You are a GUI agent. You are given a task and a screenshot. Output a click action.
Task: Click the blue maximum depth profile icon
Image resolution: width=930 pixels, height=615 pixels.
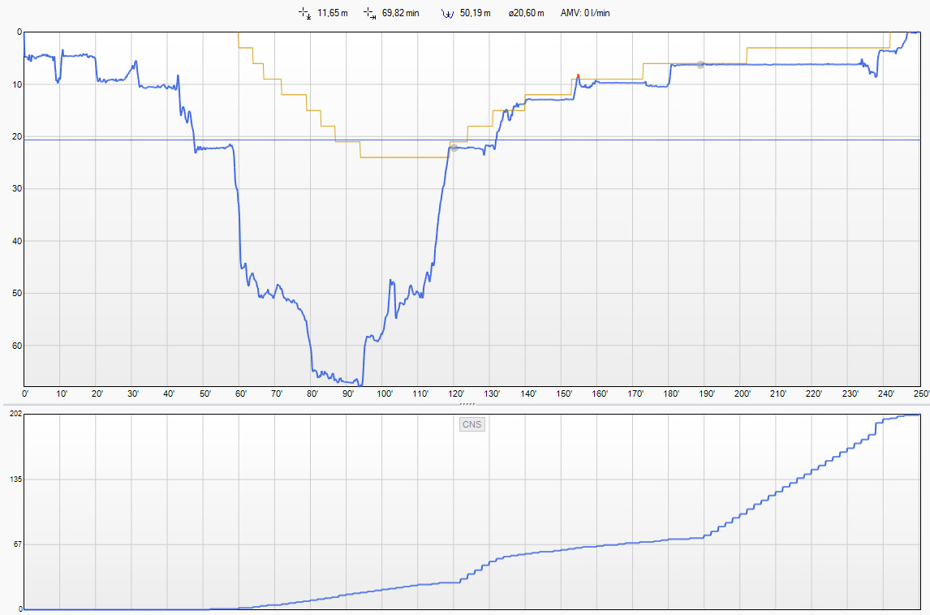tap(447, 13)
